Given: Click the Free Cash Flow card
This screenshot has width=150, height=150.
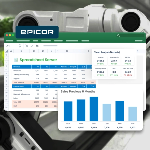Looking at the screenshot, I should click(x=128, y=72).
